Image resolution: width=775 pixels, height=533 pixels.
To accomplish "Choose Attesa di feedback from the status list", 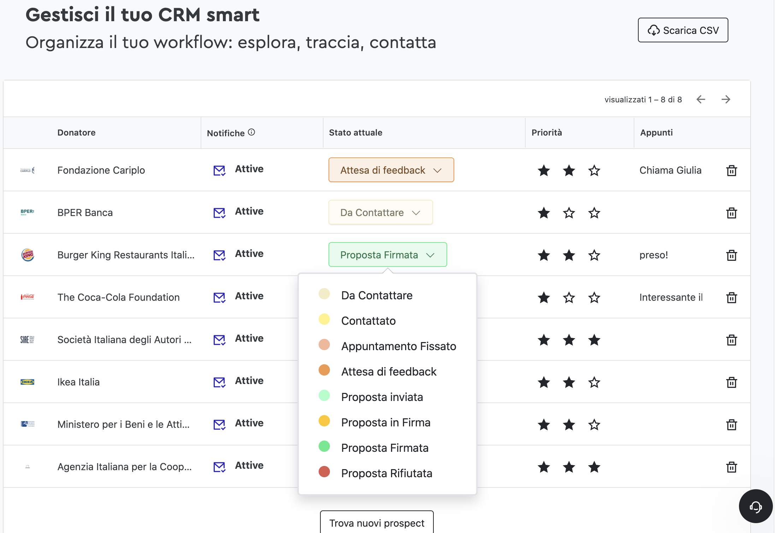I will (389, 371).
